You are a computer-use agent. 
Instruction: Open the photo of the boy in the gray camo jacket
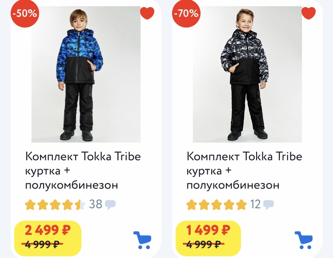coord(247,75)
